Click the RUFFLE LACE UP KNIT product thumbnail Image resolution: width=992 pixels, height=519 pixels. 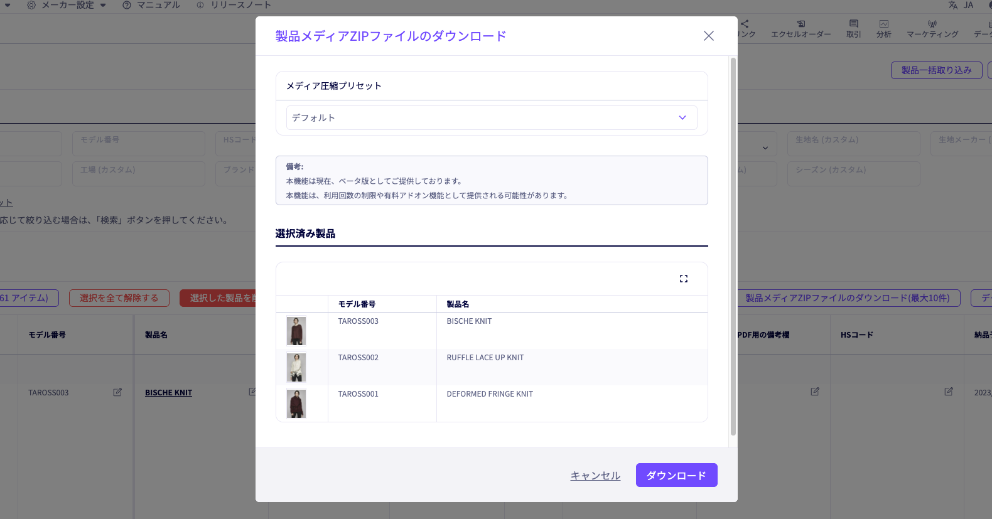[x=296, y=367]
